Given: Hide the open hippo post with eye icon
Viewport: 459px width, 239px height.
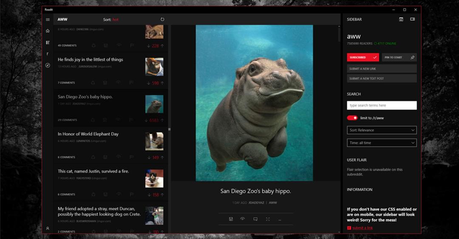Looking at the screenshot, I should [243, 219].
